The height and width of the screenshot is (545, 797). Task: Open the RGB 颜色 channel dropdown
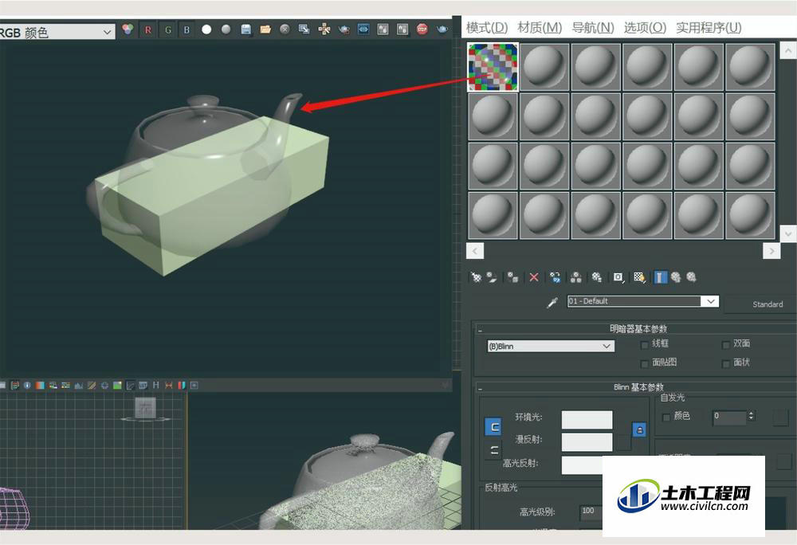click(x=57, y=32)
